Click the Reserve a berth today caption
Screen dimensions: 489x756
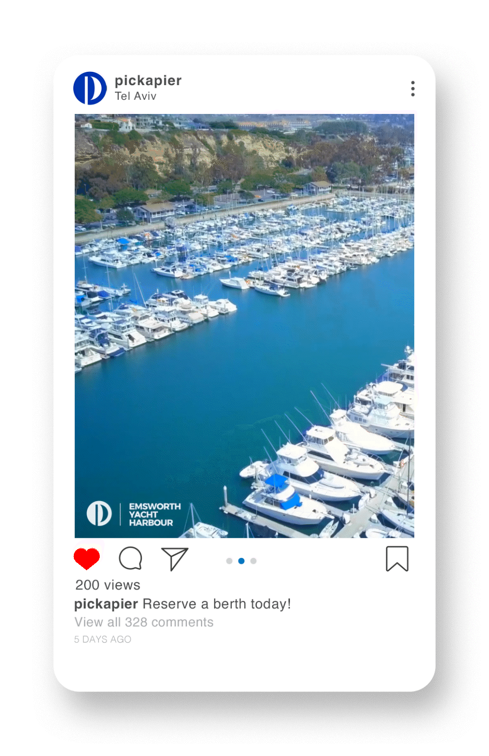pyautogui.click(x=217, y=604)
